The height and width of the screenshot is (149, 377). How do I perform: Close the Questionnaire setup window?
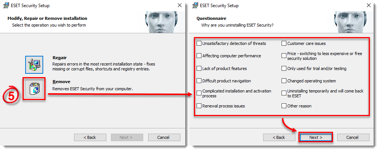[368, 5]
